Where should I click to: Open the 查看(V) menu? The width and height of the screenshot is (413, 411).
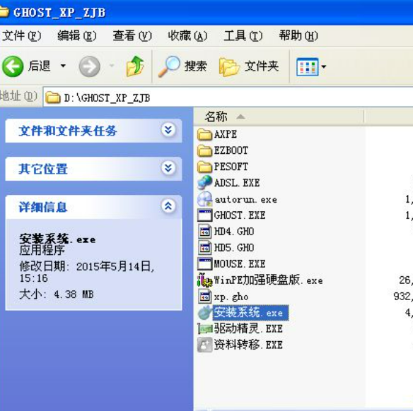[x=132, y=36]
